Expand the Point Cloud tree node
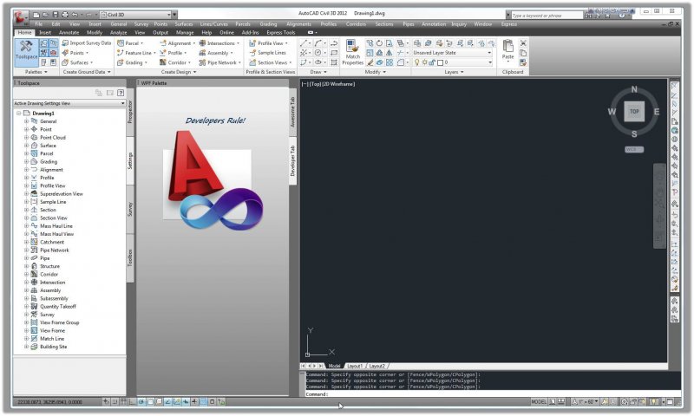The image size is (694, 416). point(26,138)
